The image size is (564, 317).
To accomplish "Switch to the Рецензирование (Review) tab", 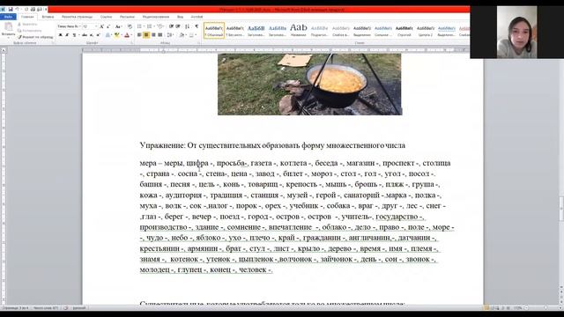I will coord(156,17).
